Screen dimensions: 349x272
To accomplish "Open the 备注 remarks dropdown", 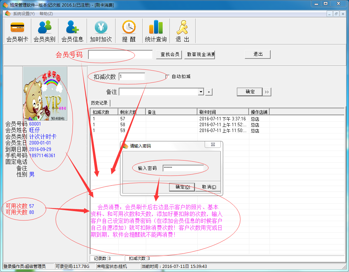I will [200, 91].
